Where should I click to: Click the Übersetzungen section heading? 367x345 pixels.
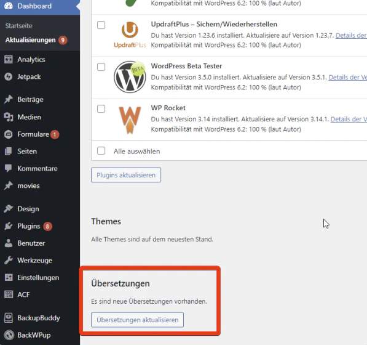tap(120, 283)
